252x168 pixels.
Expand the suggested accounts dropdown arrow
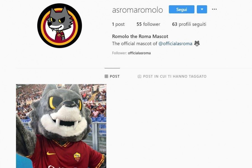202,9
